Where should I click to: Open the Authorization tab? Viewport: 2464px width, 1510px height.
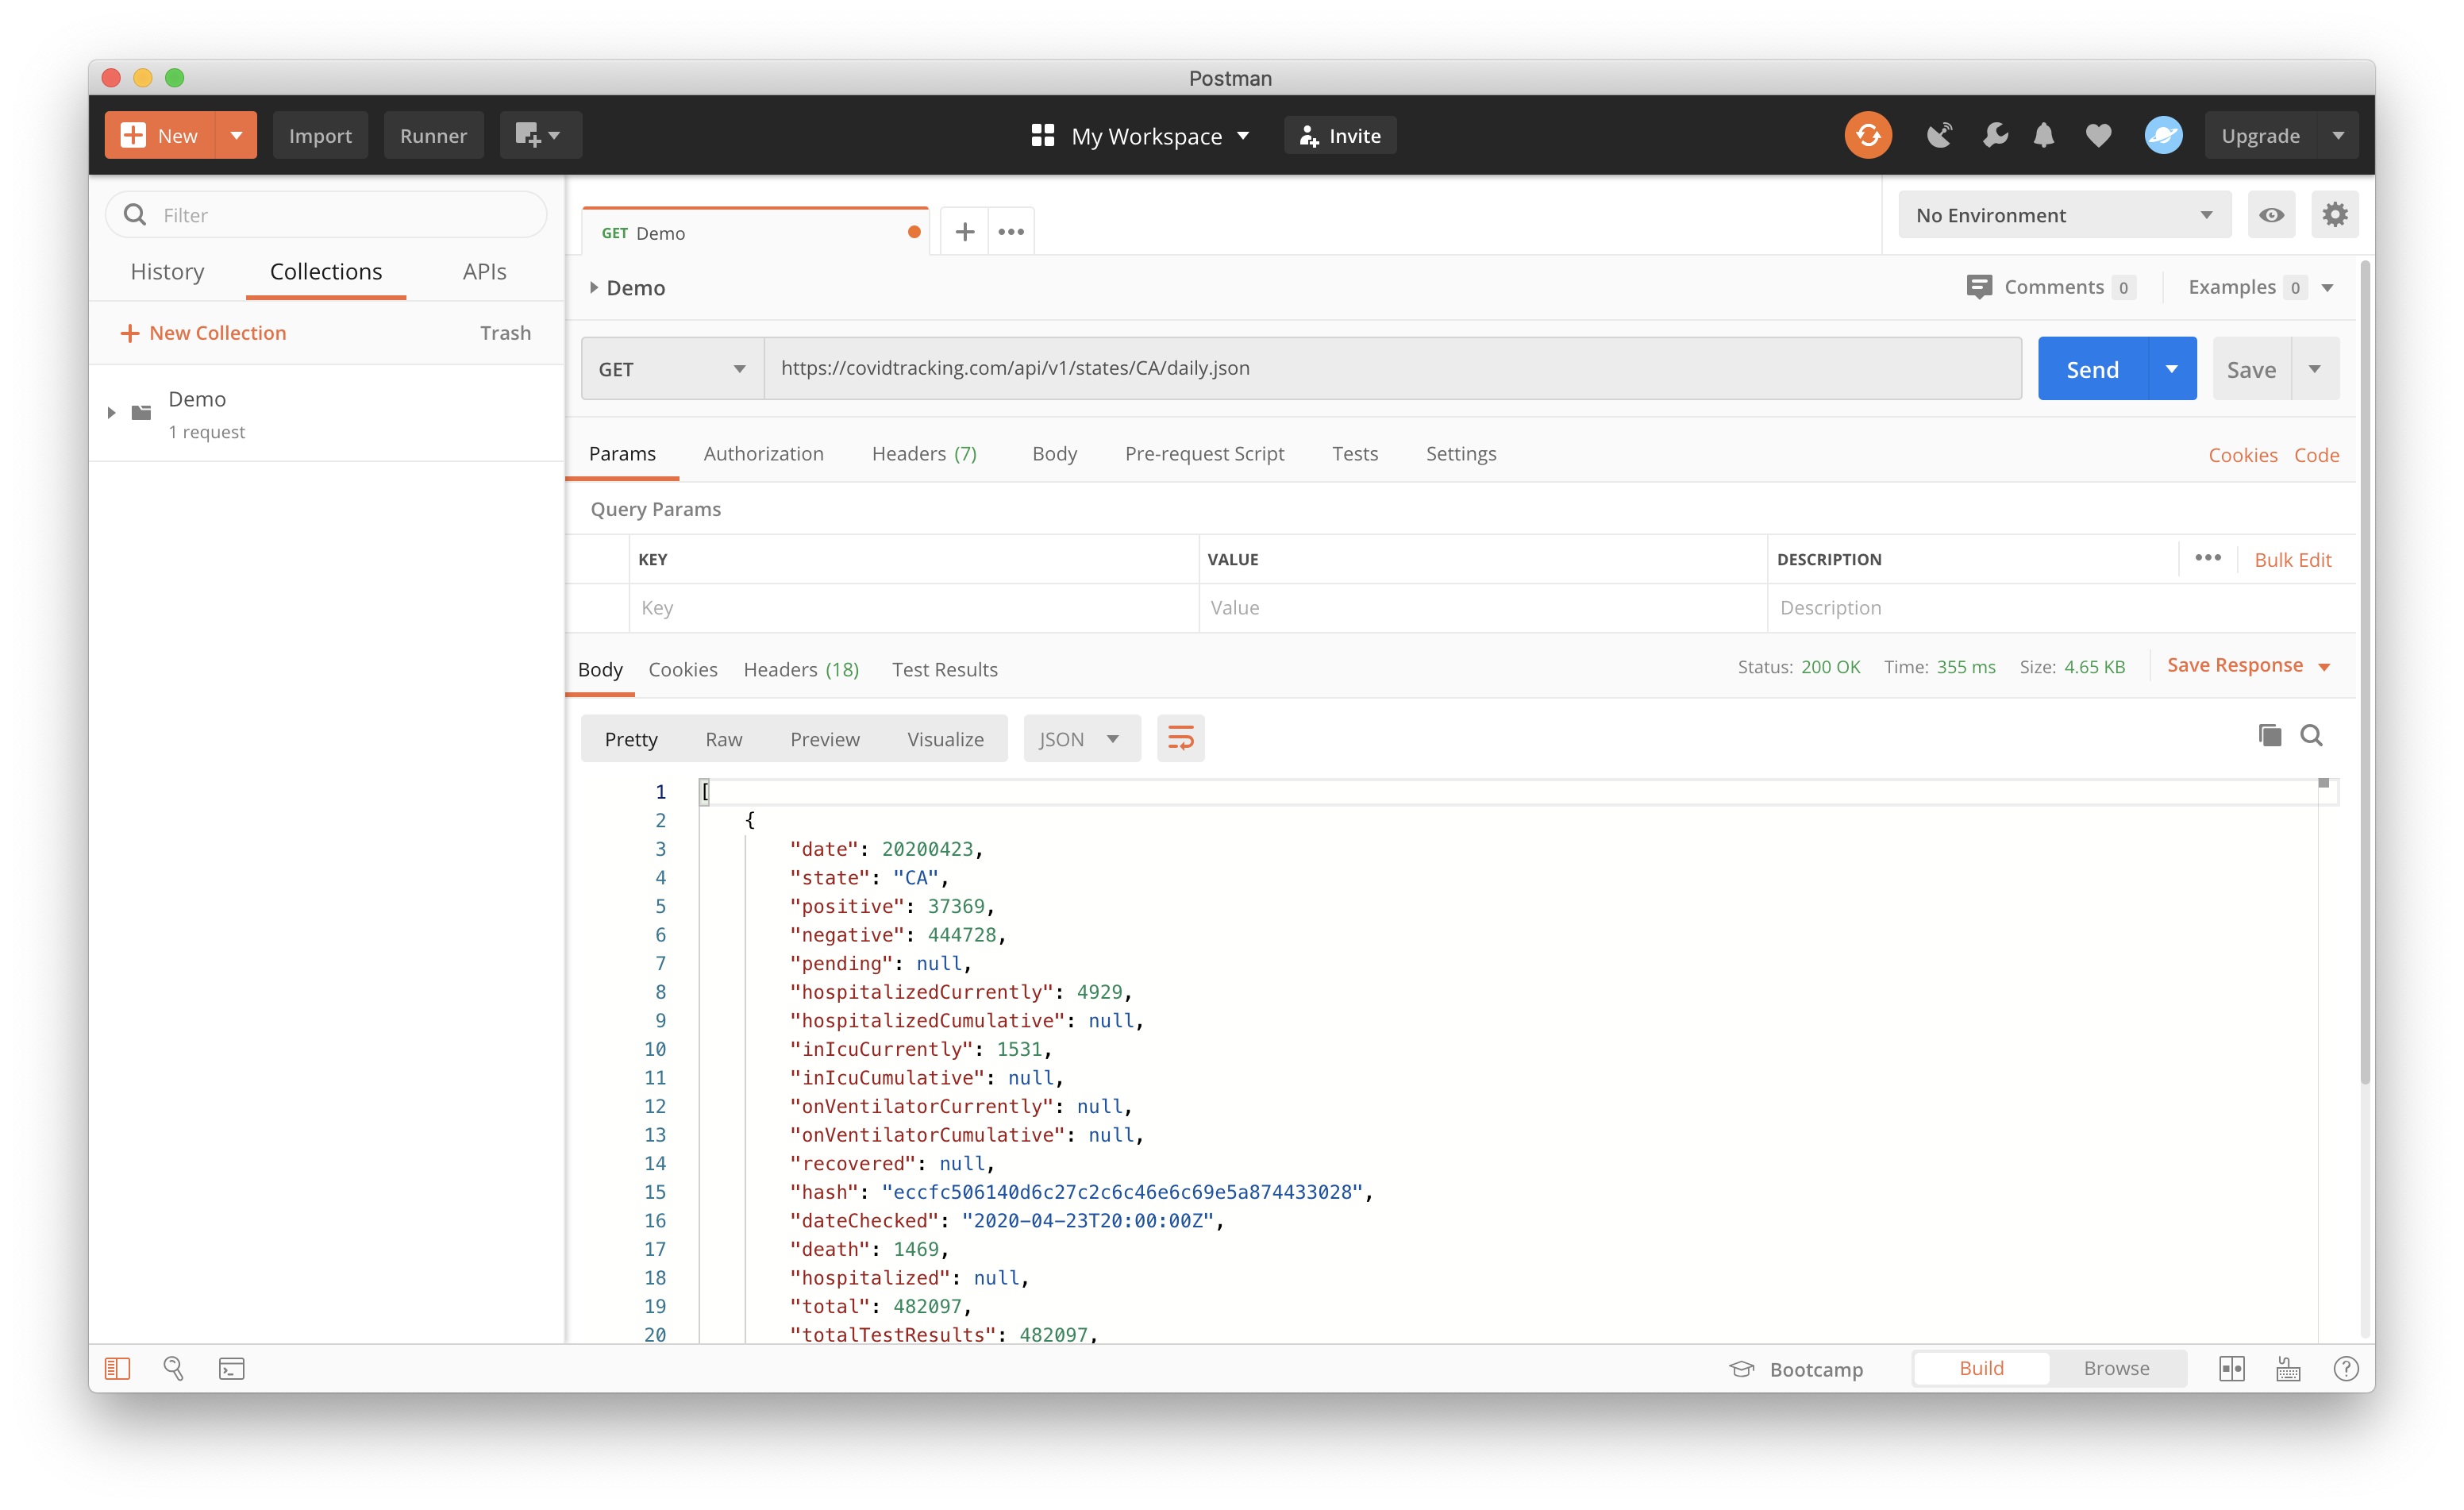(x=763, y=454)
